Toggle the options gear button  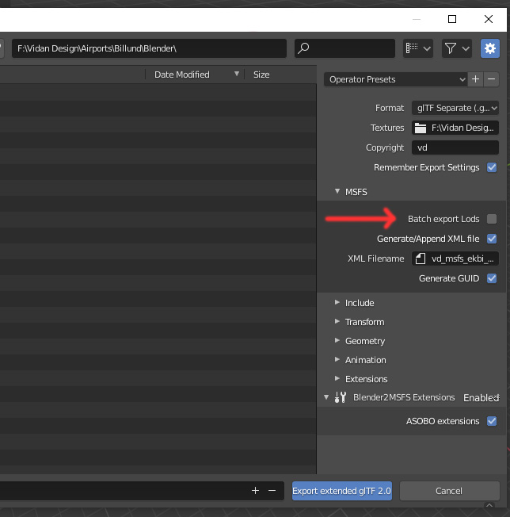click(x=490, y=48)
